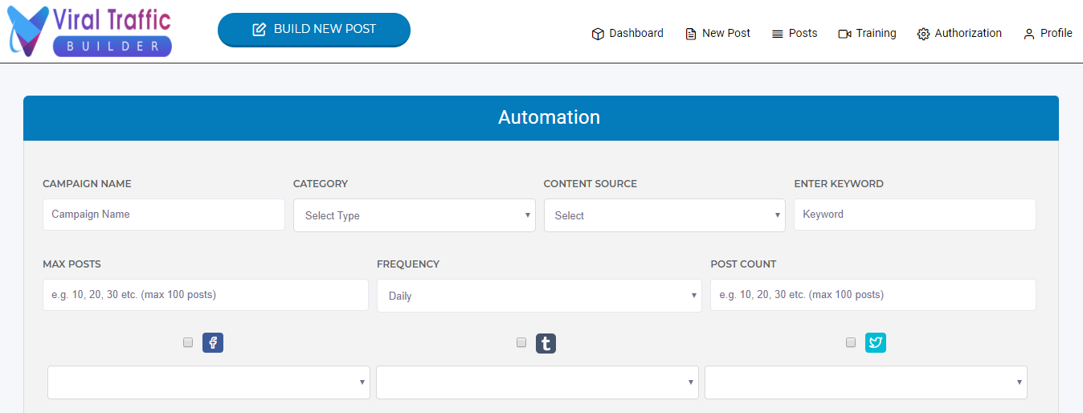Focus the Max Posts input field
Image resolution: width=1083 pixels, height=413 pixels.
(206, 295)
